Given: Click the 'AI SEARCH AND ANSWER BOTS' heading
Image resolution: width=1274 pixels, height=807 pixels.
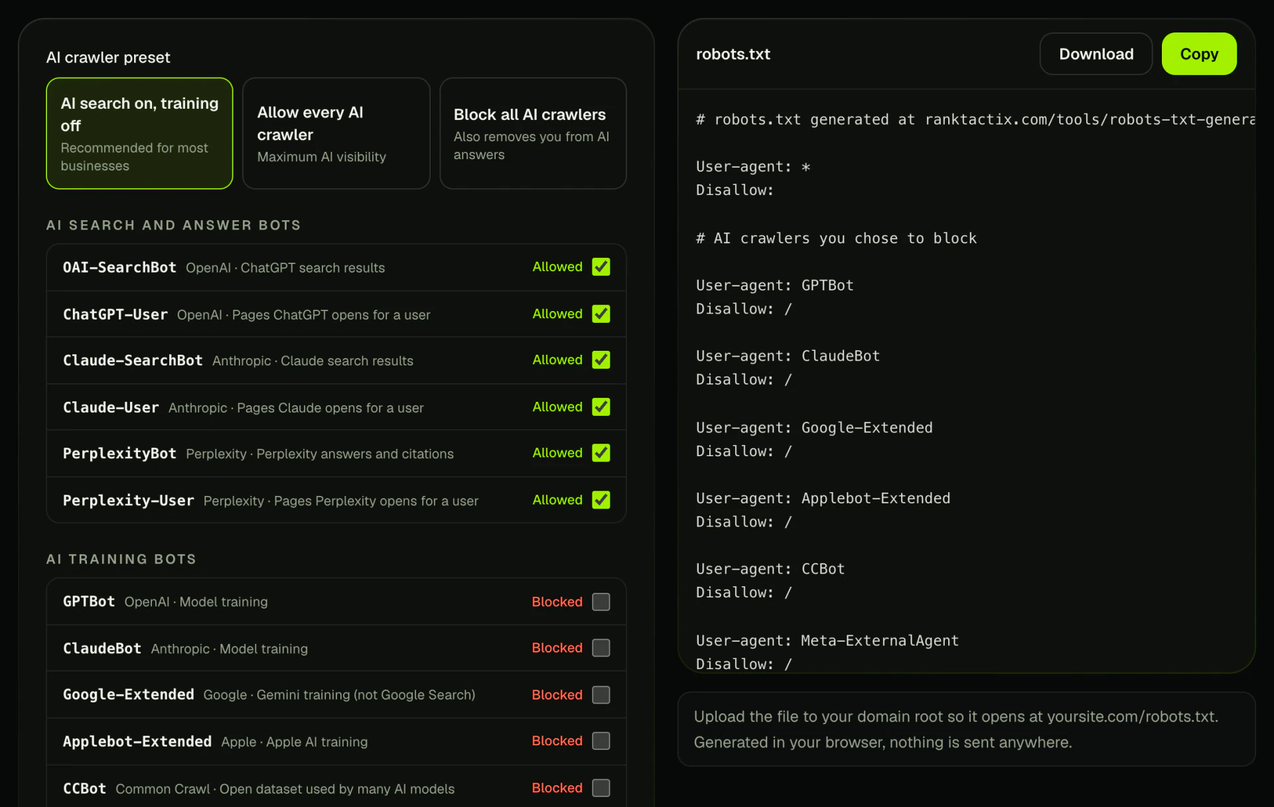Looking at the screenshot, I should point(174,225).
